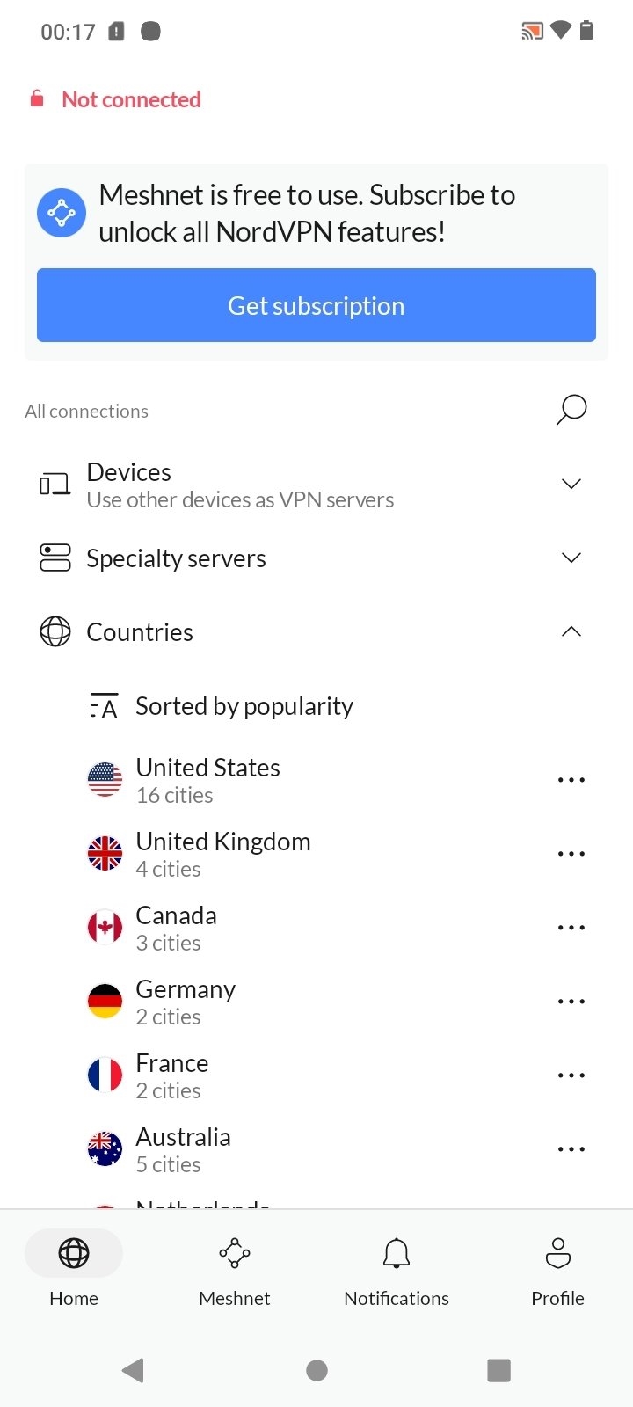Tap the Germany flag icon
Viewport: 633px width, 1407px height.
[105, 1001]
